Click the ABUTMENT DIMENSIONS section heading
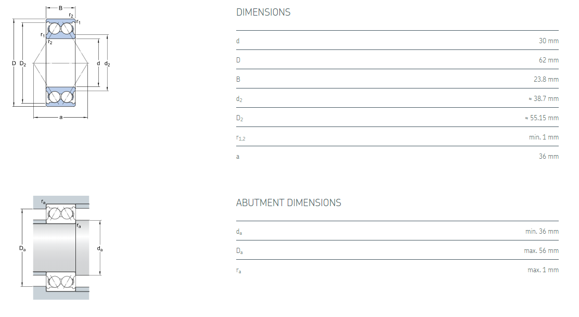 click(288, 203)
